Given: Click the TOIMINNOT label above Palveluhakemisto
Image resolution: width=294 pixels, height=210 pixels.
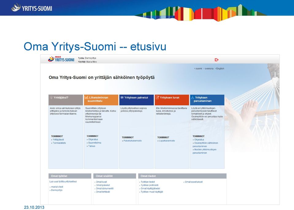Looking at the screenshot, I should tap(128, 137).
